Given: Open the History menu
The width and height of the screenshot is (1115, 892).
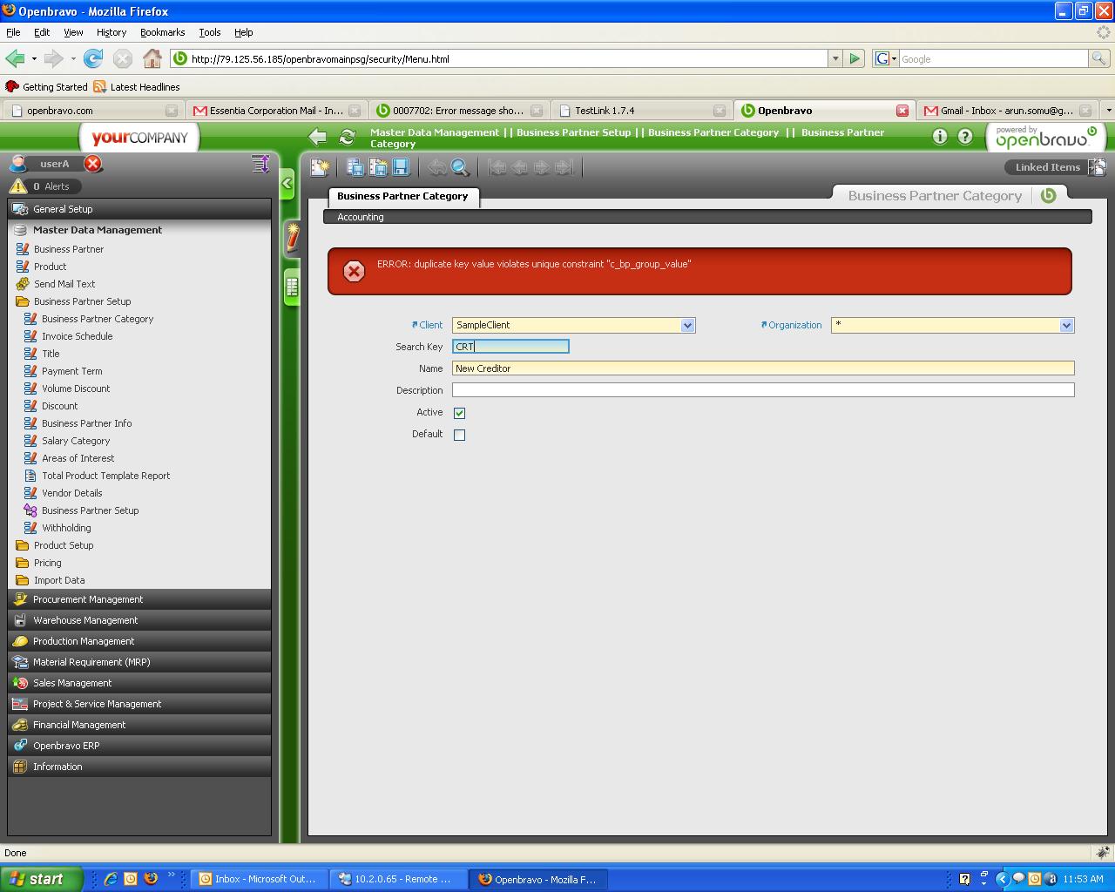Looking at the screenshot, I should [111, 32].
